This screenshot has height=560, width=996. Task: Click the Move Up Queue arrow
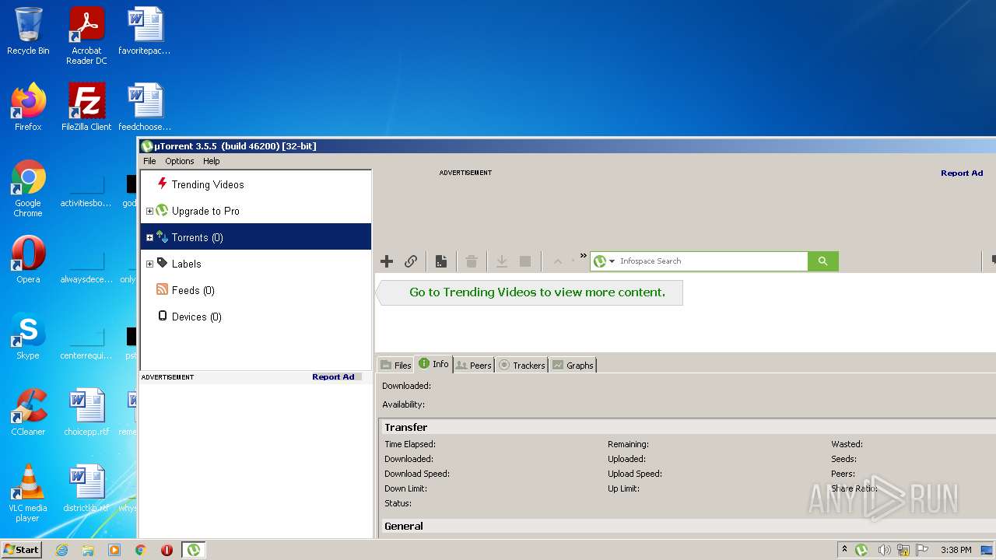pos(557,261)
